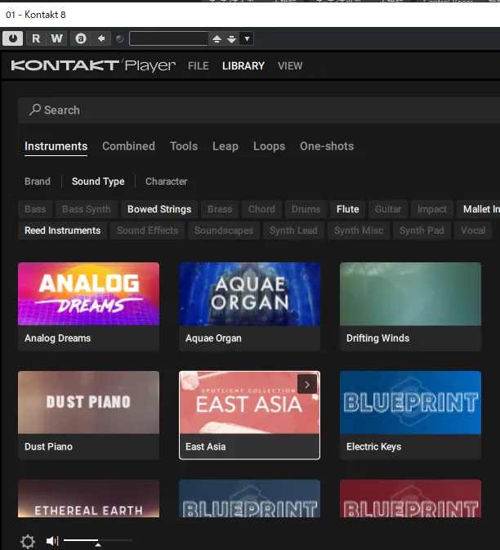Open the Dust Piano library thumbnail
This screenshot has height=550, width=500.
pyautogui.click(x=88, y=402)
